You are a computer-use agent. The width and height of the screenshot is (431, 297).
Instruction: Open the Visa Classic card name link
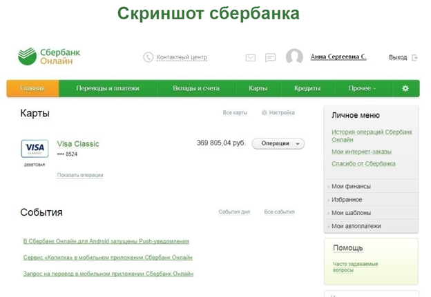(78, 144)
